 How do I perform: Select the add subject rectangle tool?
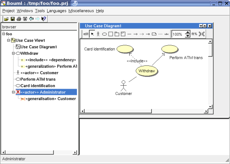[x=111, y=34]
